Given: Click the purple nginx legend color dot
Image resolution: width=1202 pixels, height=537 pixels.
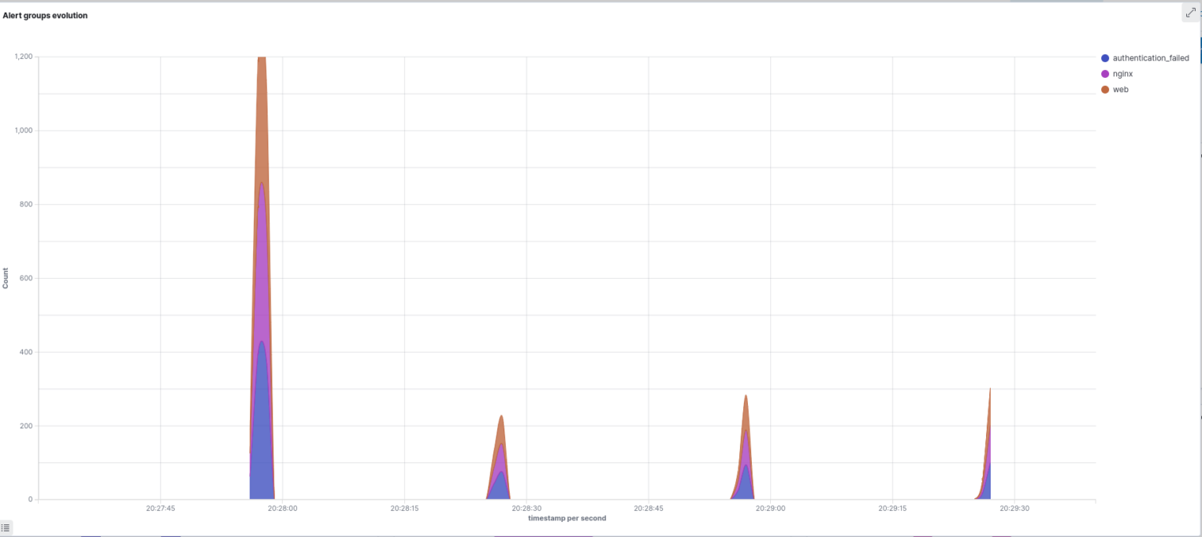Looking at the screenshot, I should tap(1105, 74).
